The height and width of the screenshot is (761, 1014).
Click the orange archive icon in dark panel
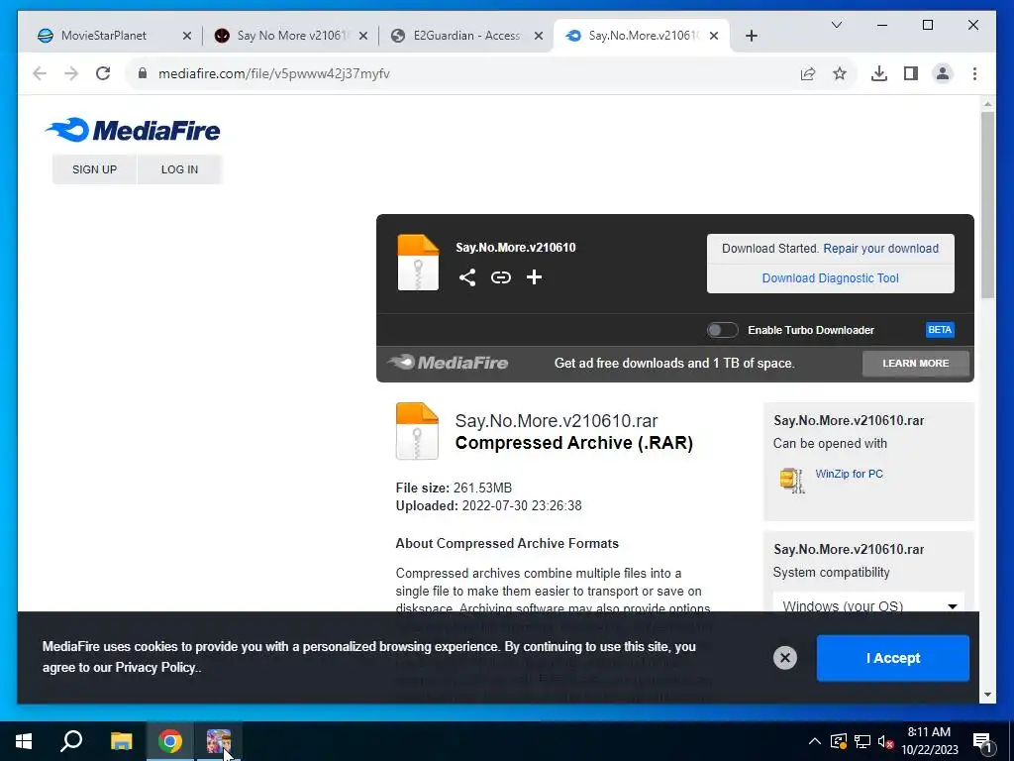pos(418,262)
